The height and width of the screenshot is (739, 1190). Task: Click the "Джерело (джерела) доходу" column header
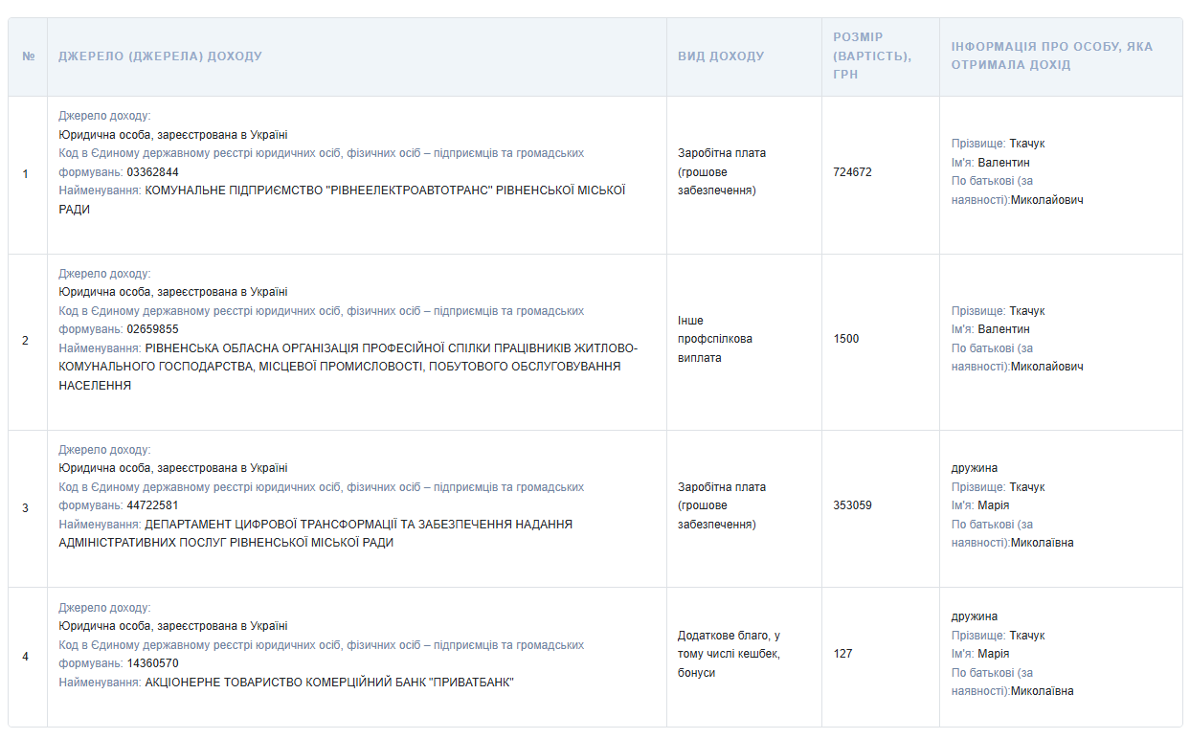160,56
